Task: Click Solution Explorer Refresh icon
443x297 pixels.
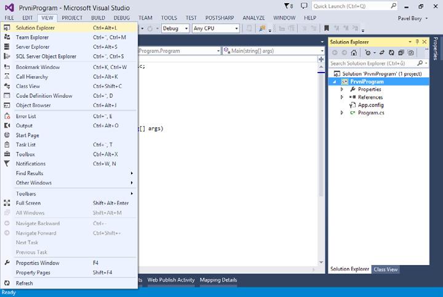Action: 391,53
